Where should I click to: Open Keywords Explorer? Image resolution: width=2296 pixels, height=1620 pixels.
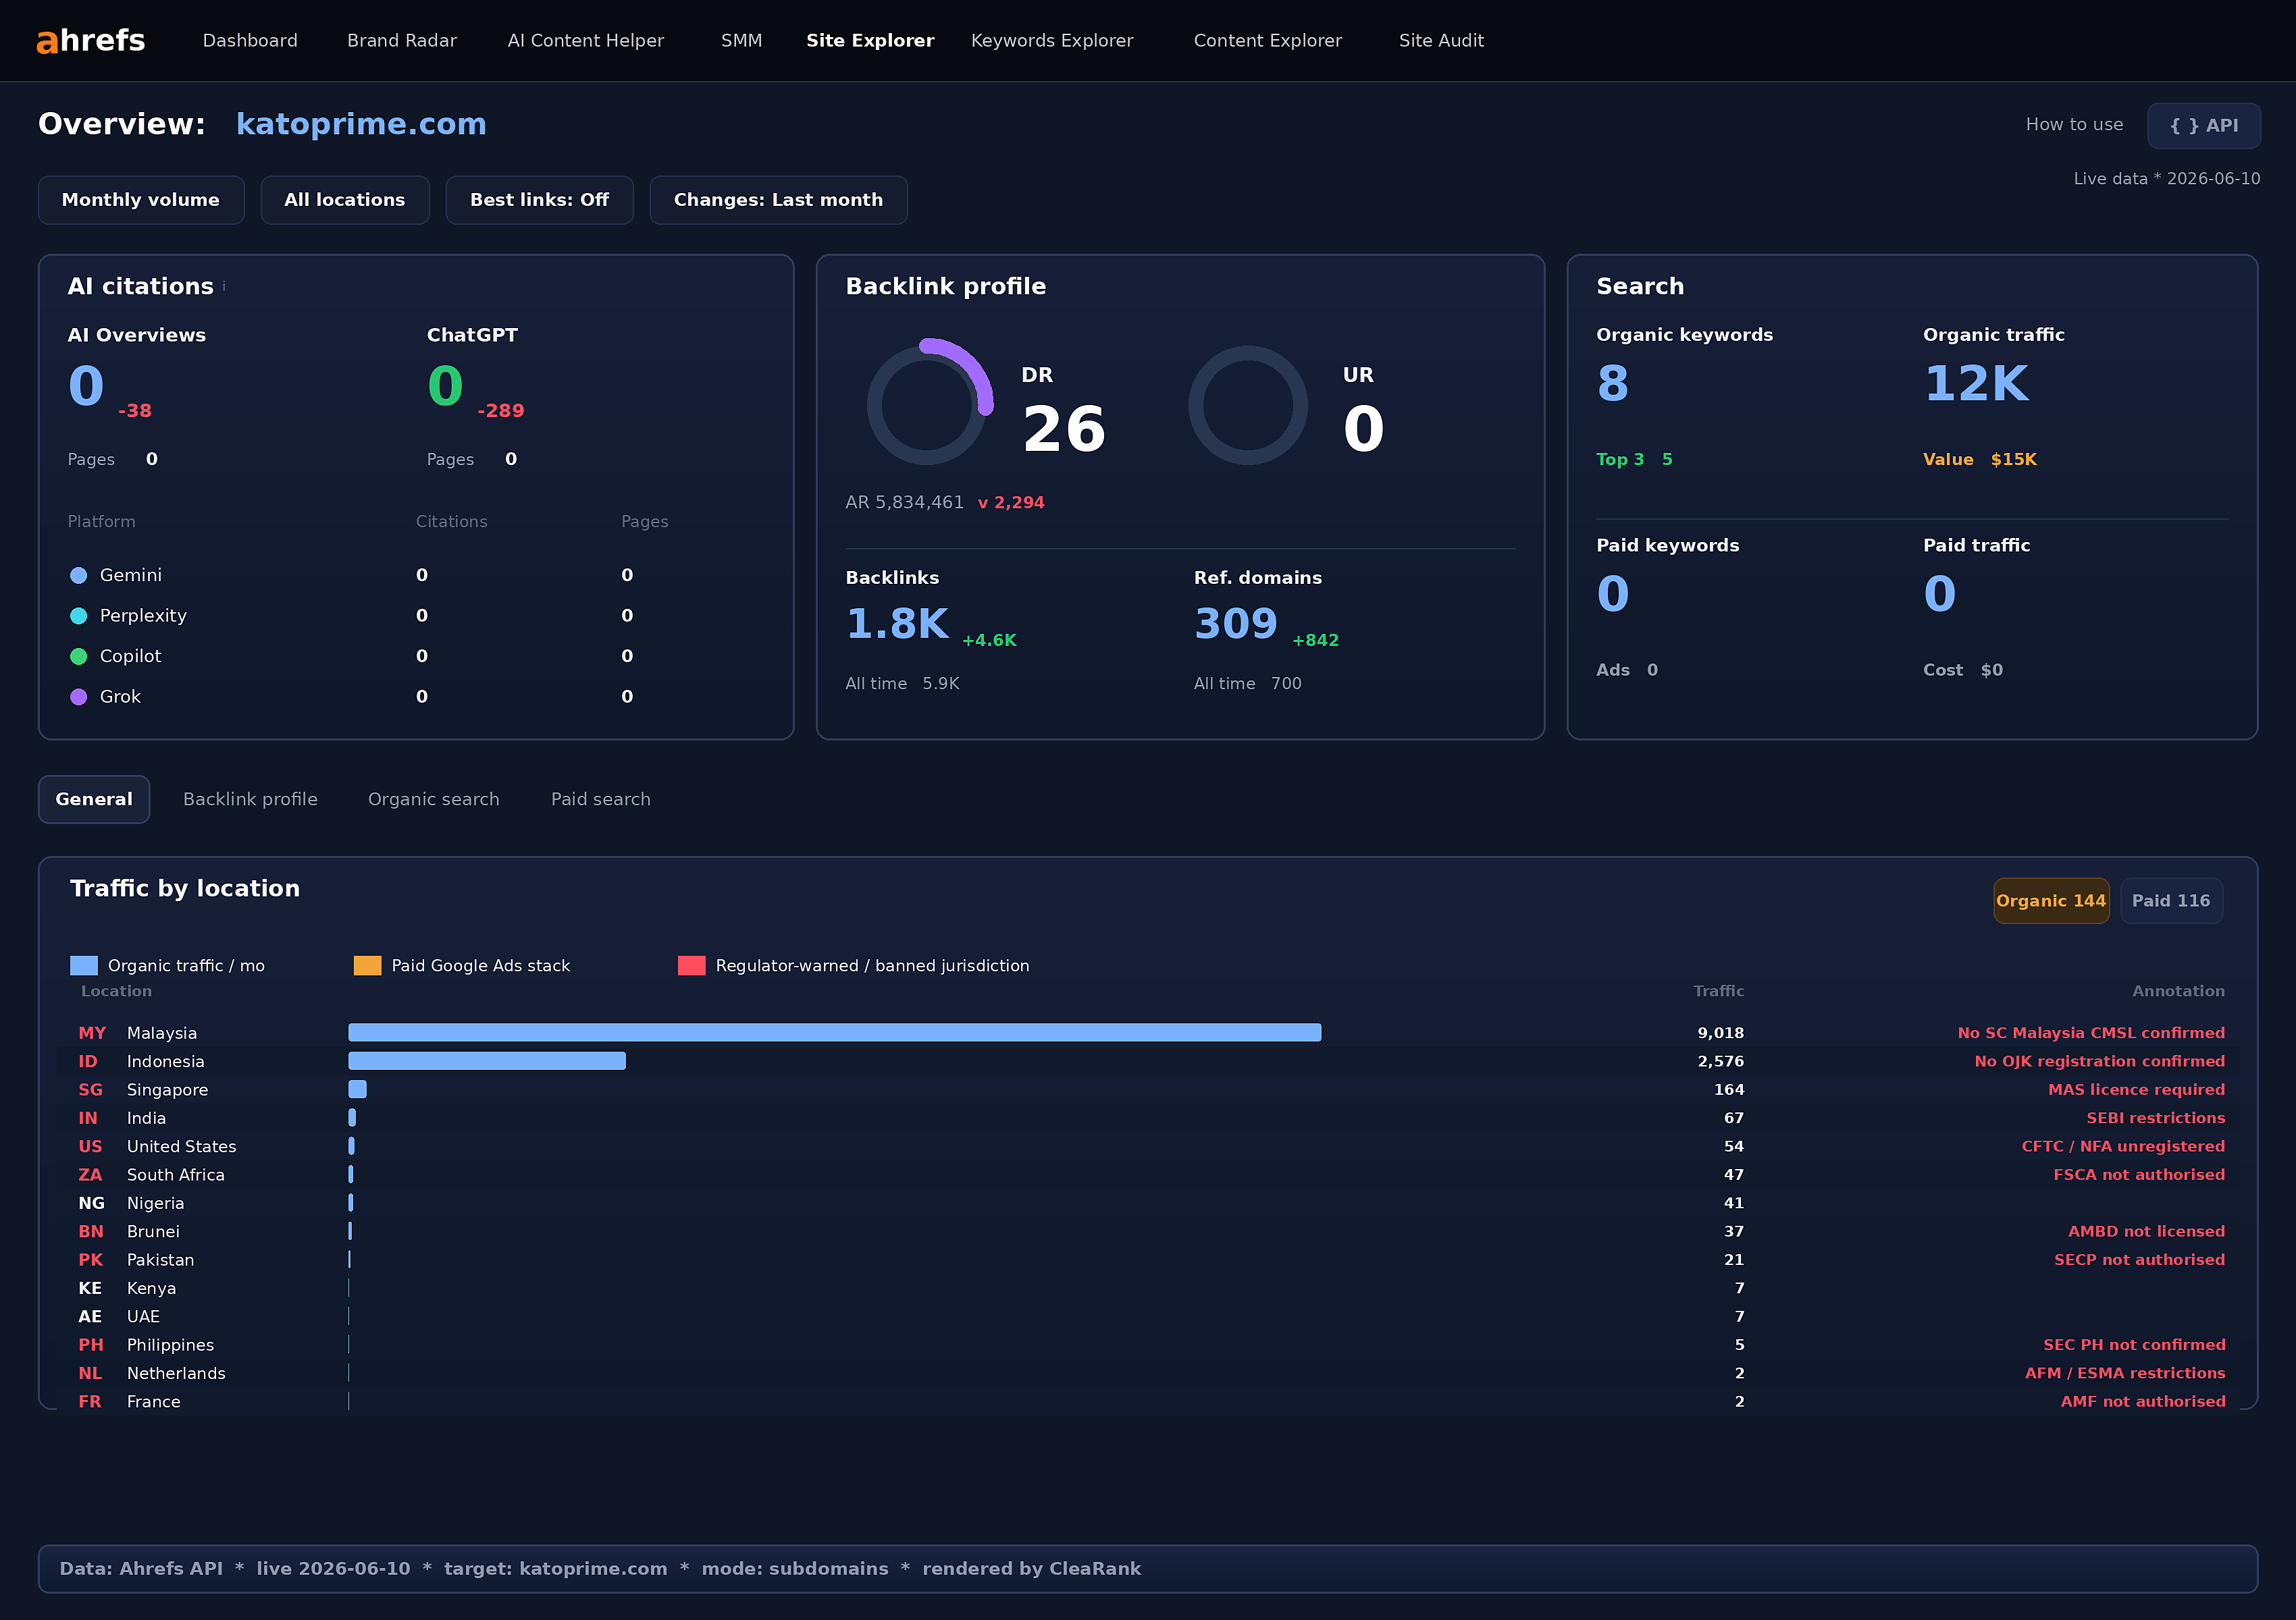[1052, 41]
